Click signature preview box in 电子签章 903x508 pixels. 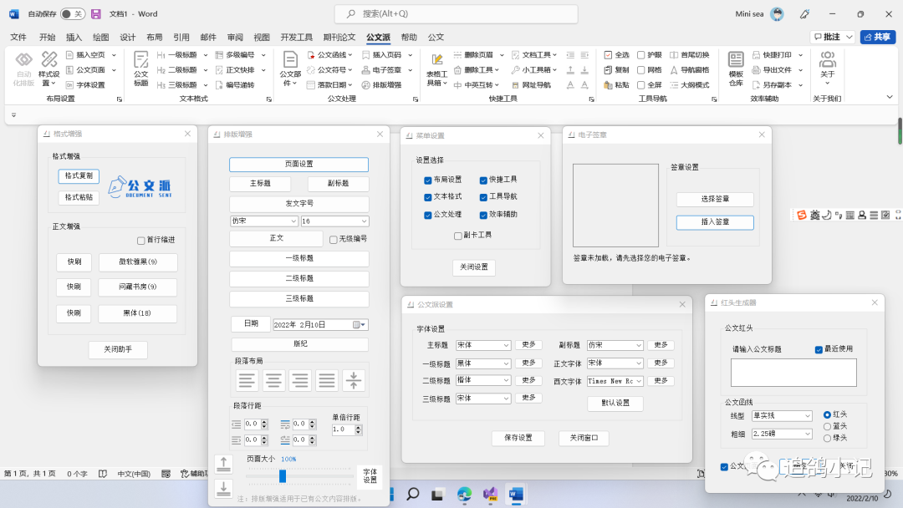[x=615, y=206]
